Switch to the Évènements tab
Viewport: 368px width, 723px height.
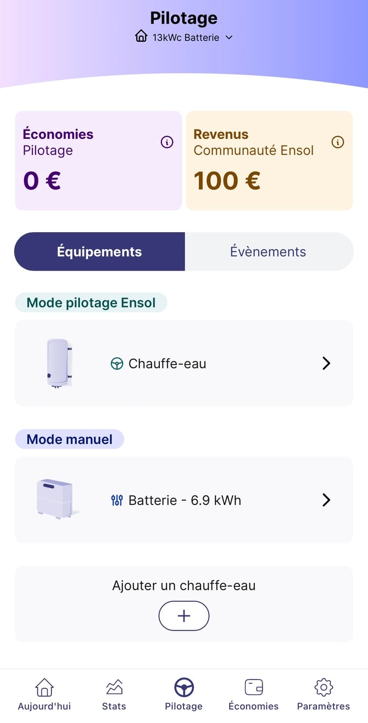coord(268,251)
